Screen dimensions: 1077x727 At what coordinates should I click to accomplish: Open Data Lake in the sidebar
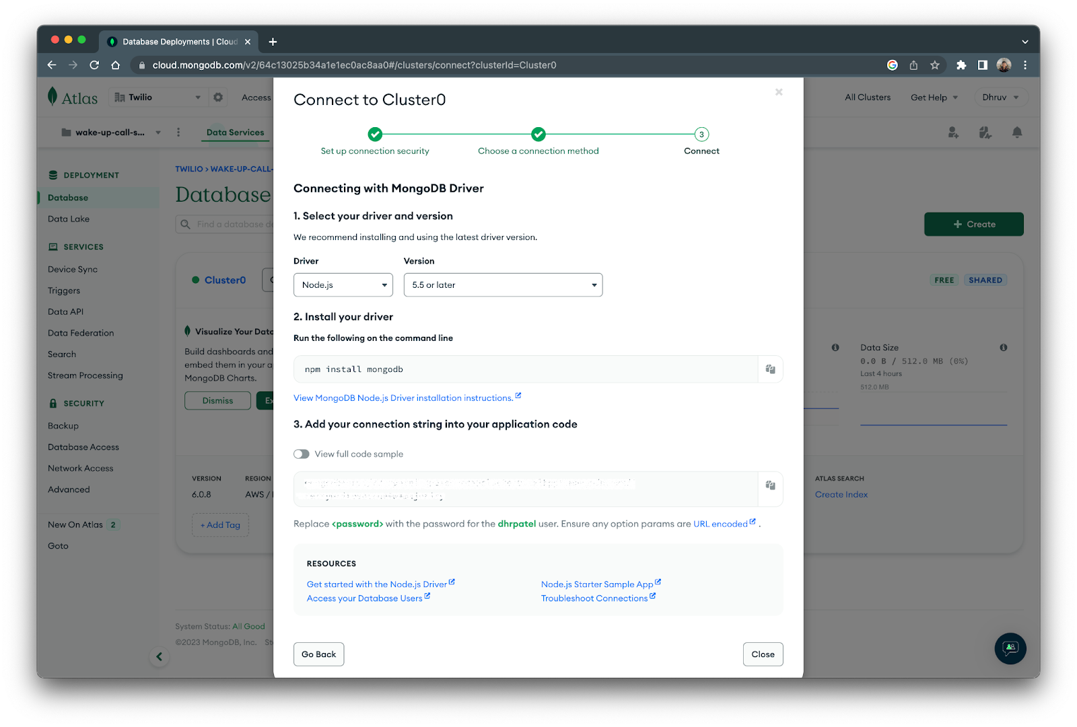point(69,219)
